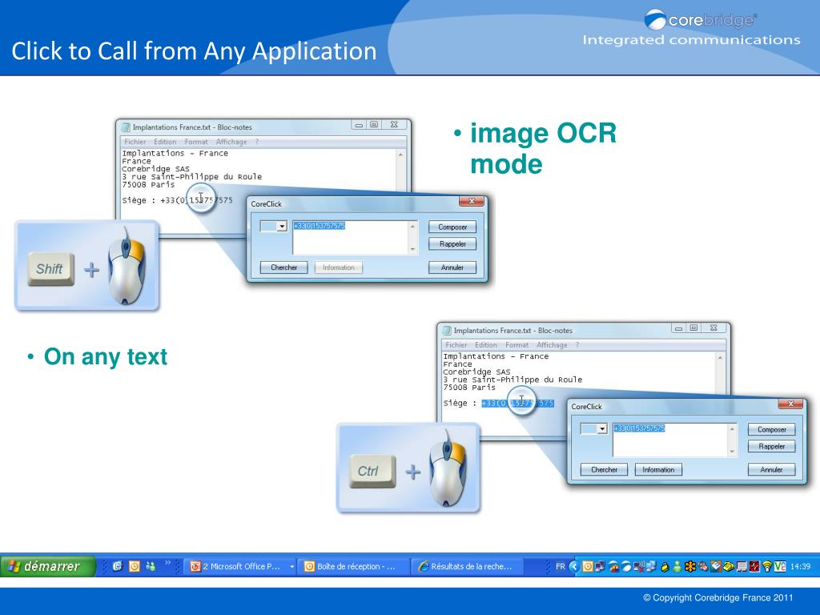The width and height of the screenshot is (820, 615).
Task: Click the taskbar clock showing 14:39
Action: (x=800, y=566)
